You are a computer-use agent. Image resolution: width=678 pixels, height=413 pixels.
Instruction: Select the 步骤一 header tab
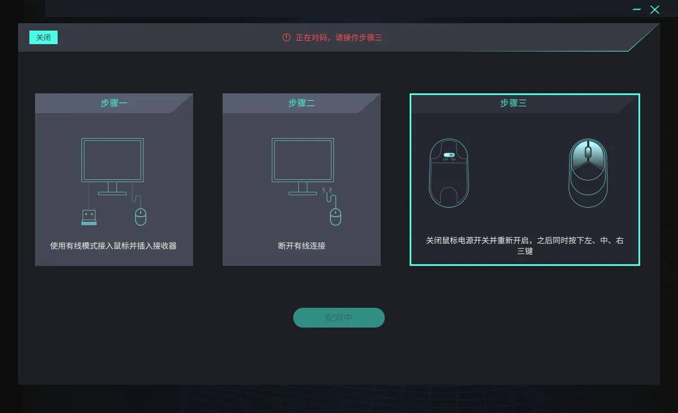(114, 103)
